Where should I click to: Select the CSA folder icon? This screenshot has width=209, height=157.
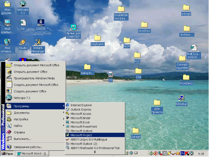[x=138, y=74]
